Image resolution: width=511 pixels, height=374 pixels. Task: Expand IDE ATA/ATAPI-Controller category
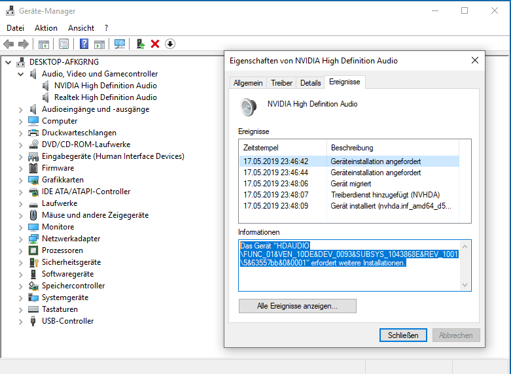(x=20, y=192)
